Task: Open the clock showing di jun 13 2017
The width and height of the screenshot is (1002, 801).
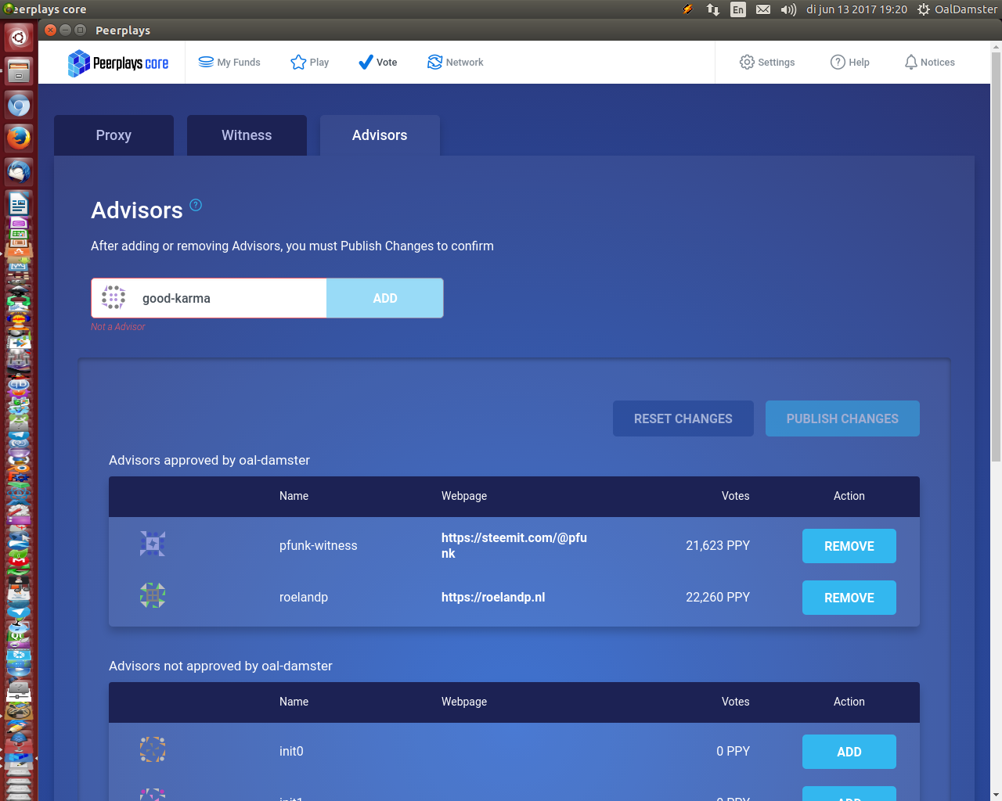Action: tap(857, 9)
